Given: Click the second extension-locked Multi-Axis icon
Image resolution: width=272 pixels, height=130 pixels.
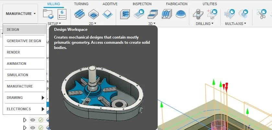Looking at the screenshot, I should click(244, 14).
